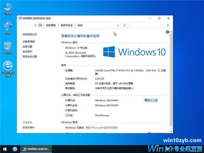This screenshot has height=153, width=204.
Task: Open 控制面板主页 link
Action: [30, 34]
